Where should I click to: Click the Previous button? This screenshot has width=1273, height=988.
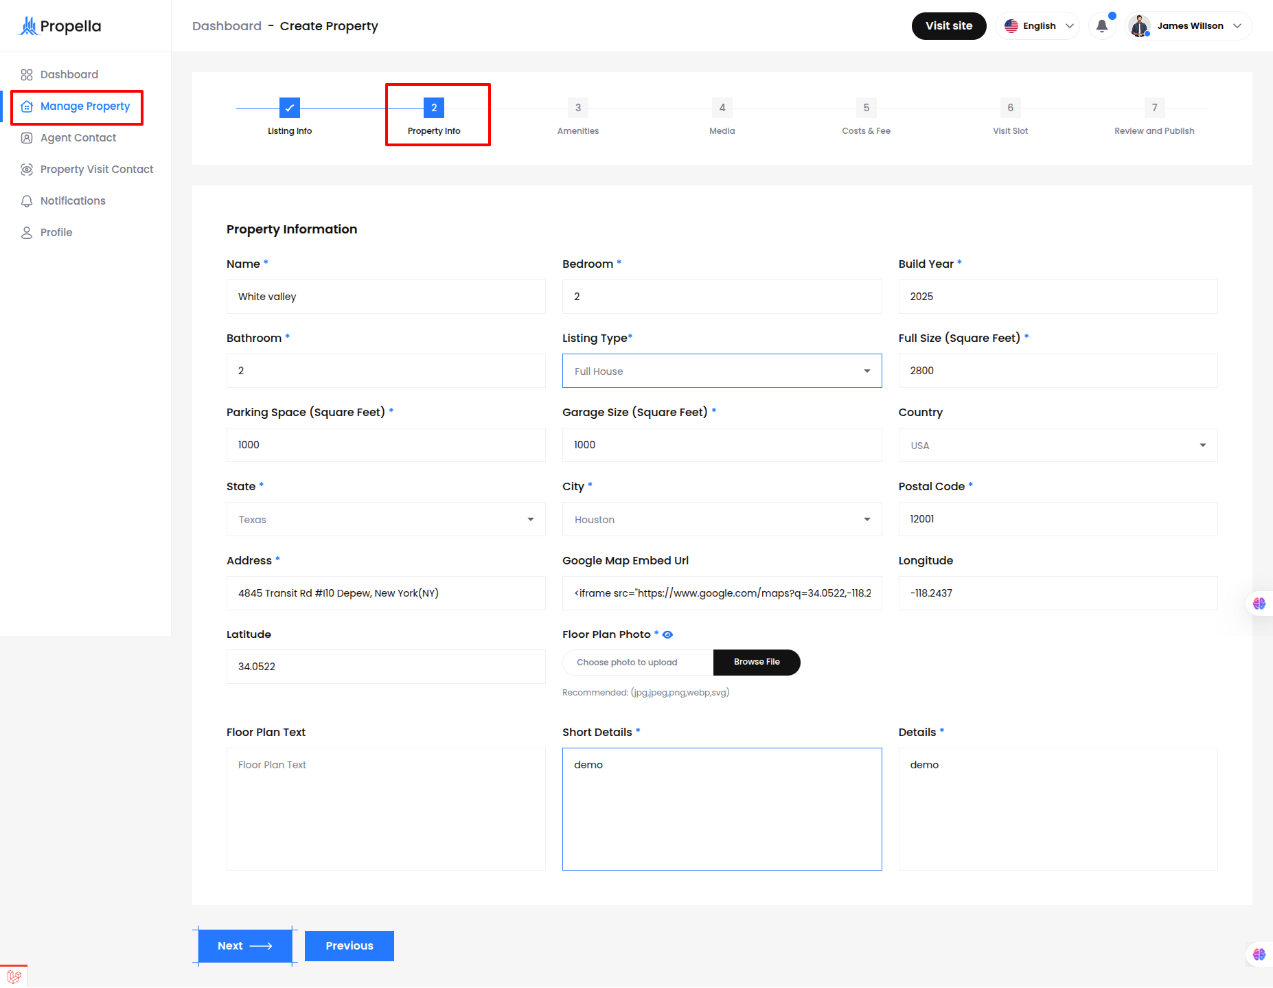tap(349, 946)
